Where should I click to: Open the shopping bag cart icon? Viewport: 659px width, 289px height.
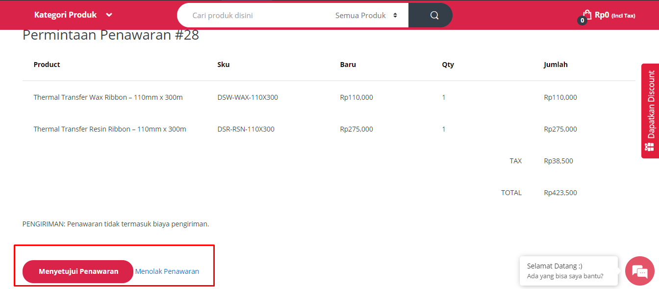(x=587, y=14)
